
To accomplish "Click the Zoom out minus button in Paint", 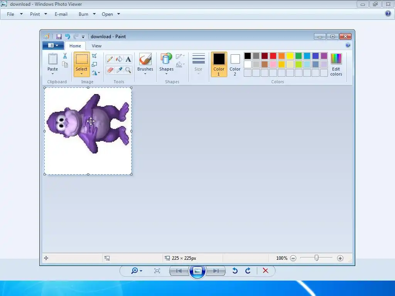I will pyautogui.click(x=293, y=258).
